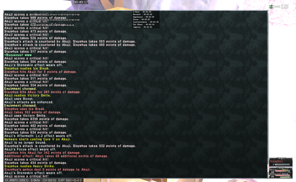The width and height of the screenshot is (296, 182).
Task: Click the 51,499/51,500 status bar counter
Action: pos(17,180)
